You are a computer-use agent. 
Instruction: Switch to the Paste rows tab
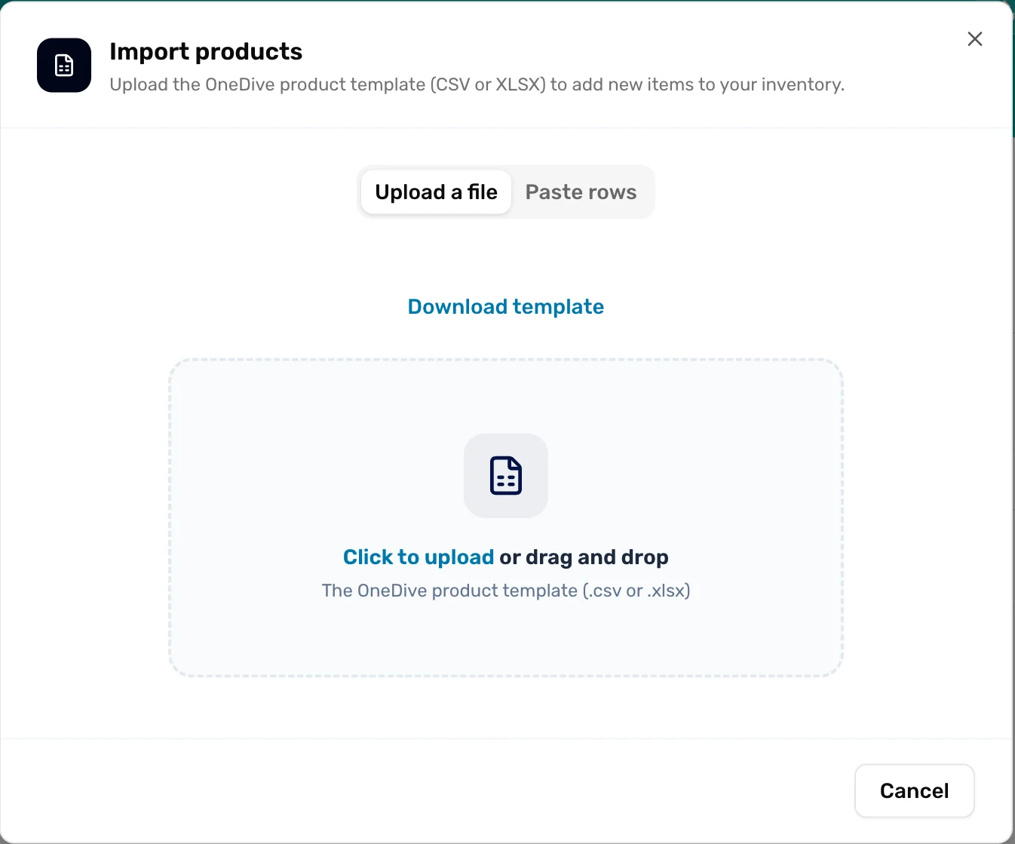[581, 192]
